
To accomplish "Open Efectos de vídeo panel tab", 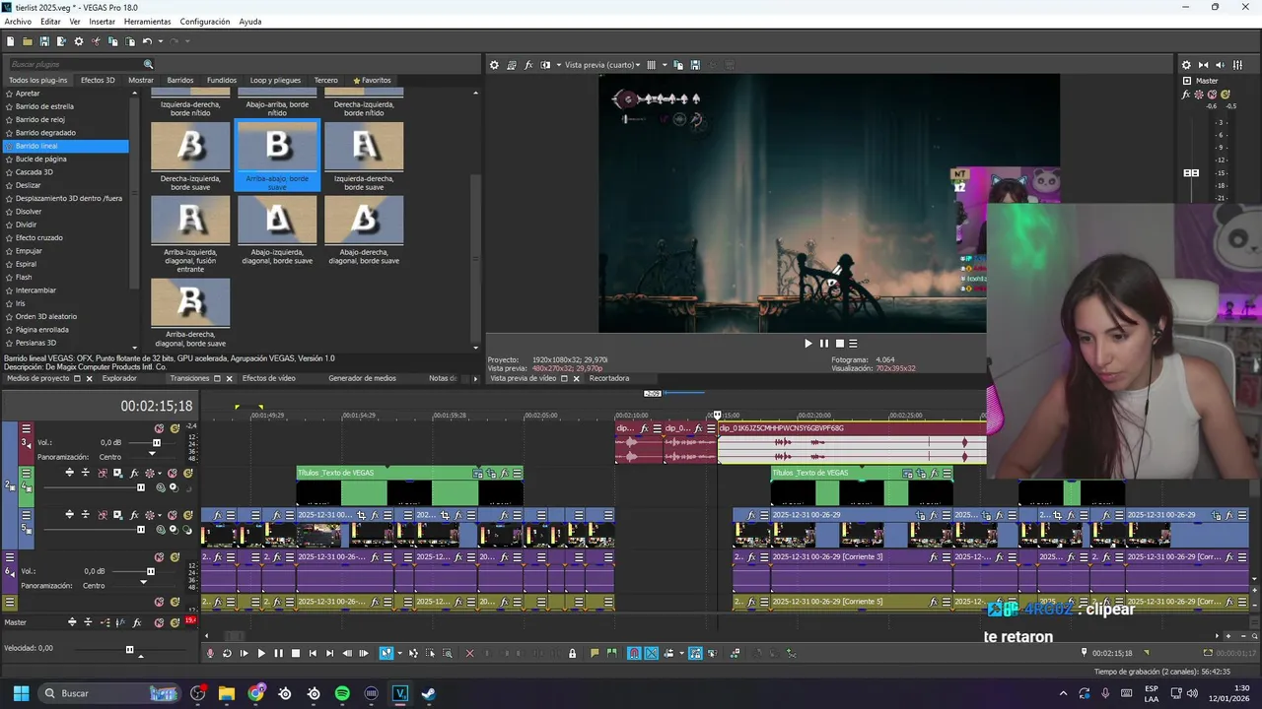I will [268, 378].
